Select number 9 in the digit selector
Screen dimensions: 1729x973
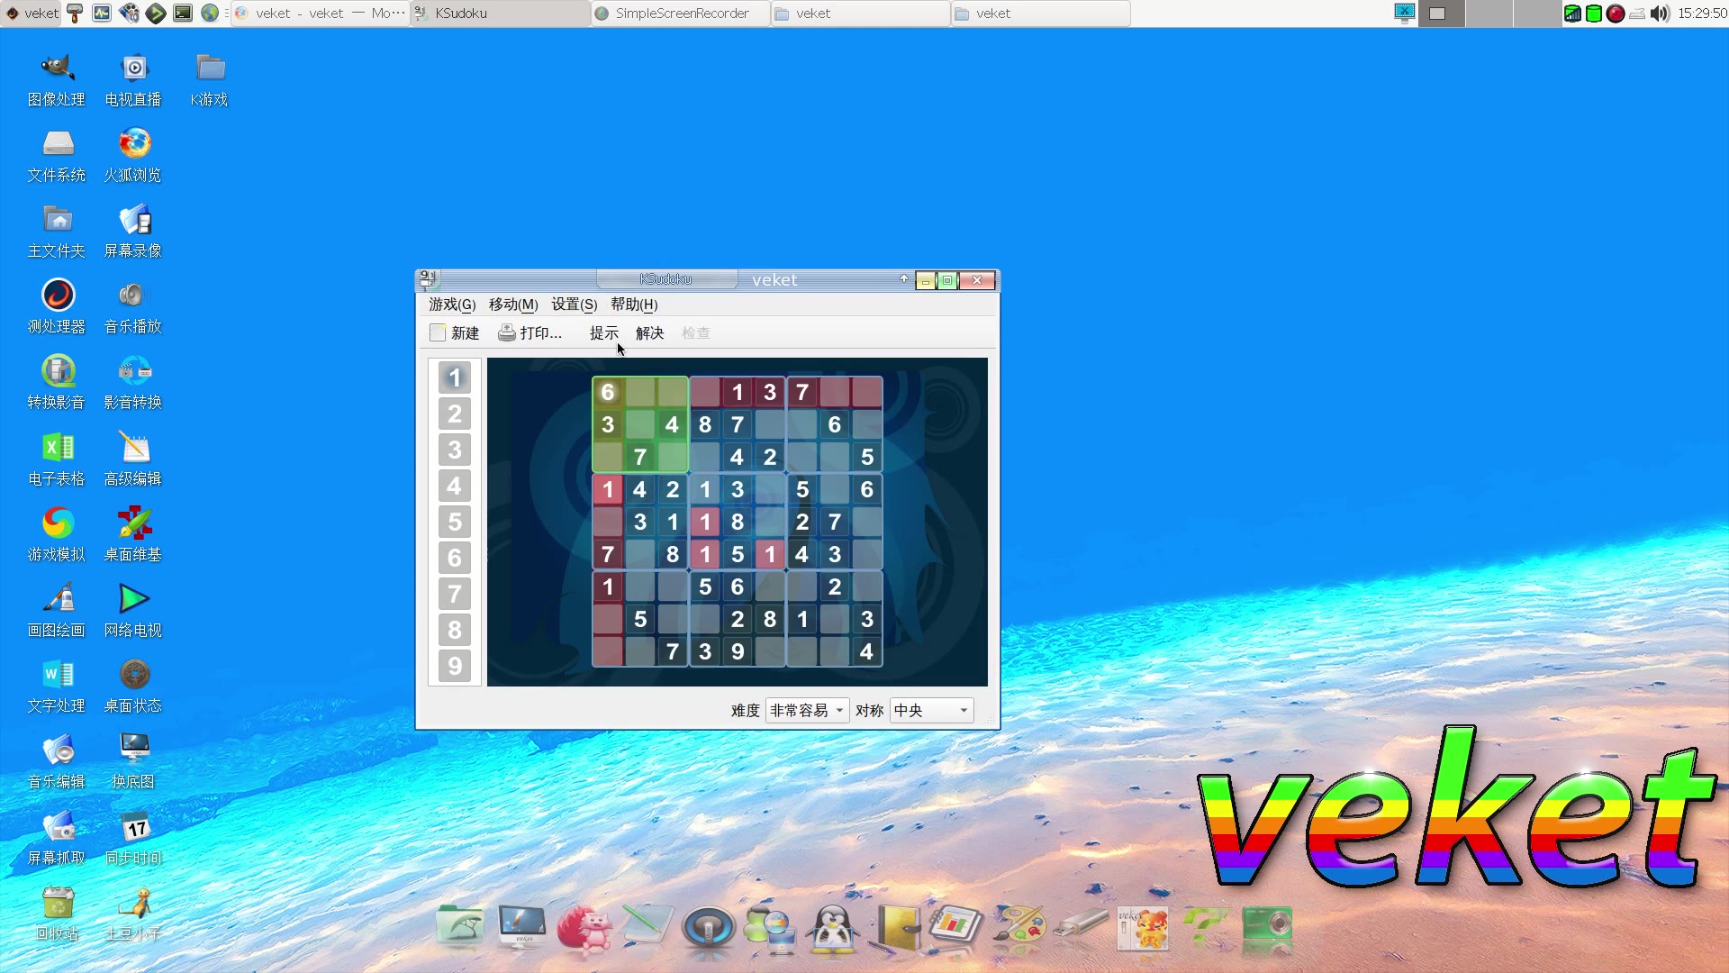[x=455, y=666]
